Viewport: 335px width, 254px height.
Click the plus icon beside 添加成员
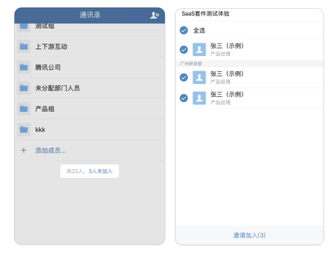pyautogui.click(x=23, y=150)
